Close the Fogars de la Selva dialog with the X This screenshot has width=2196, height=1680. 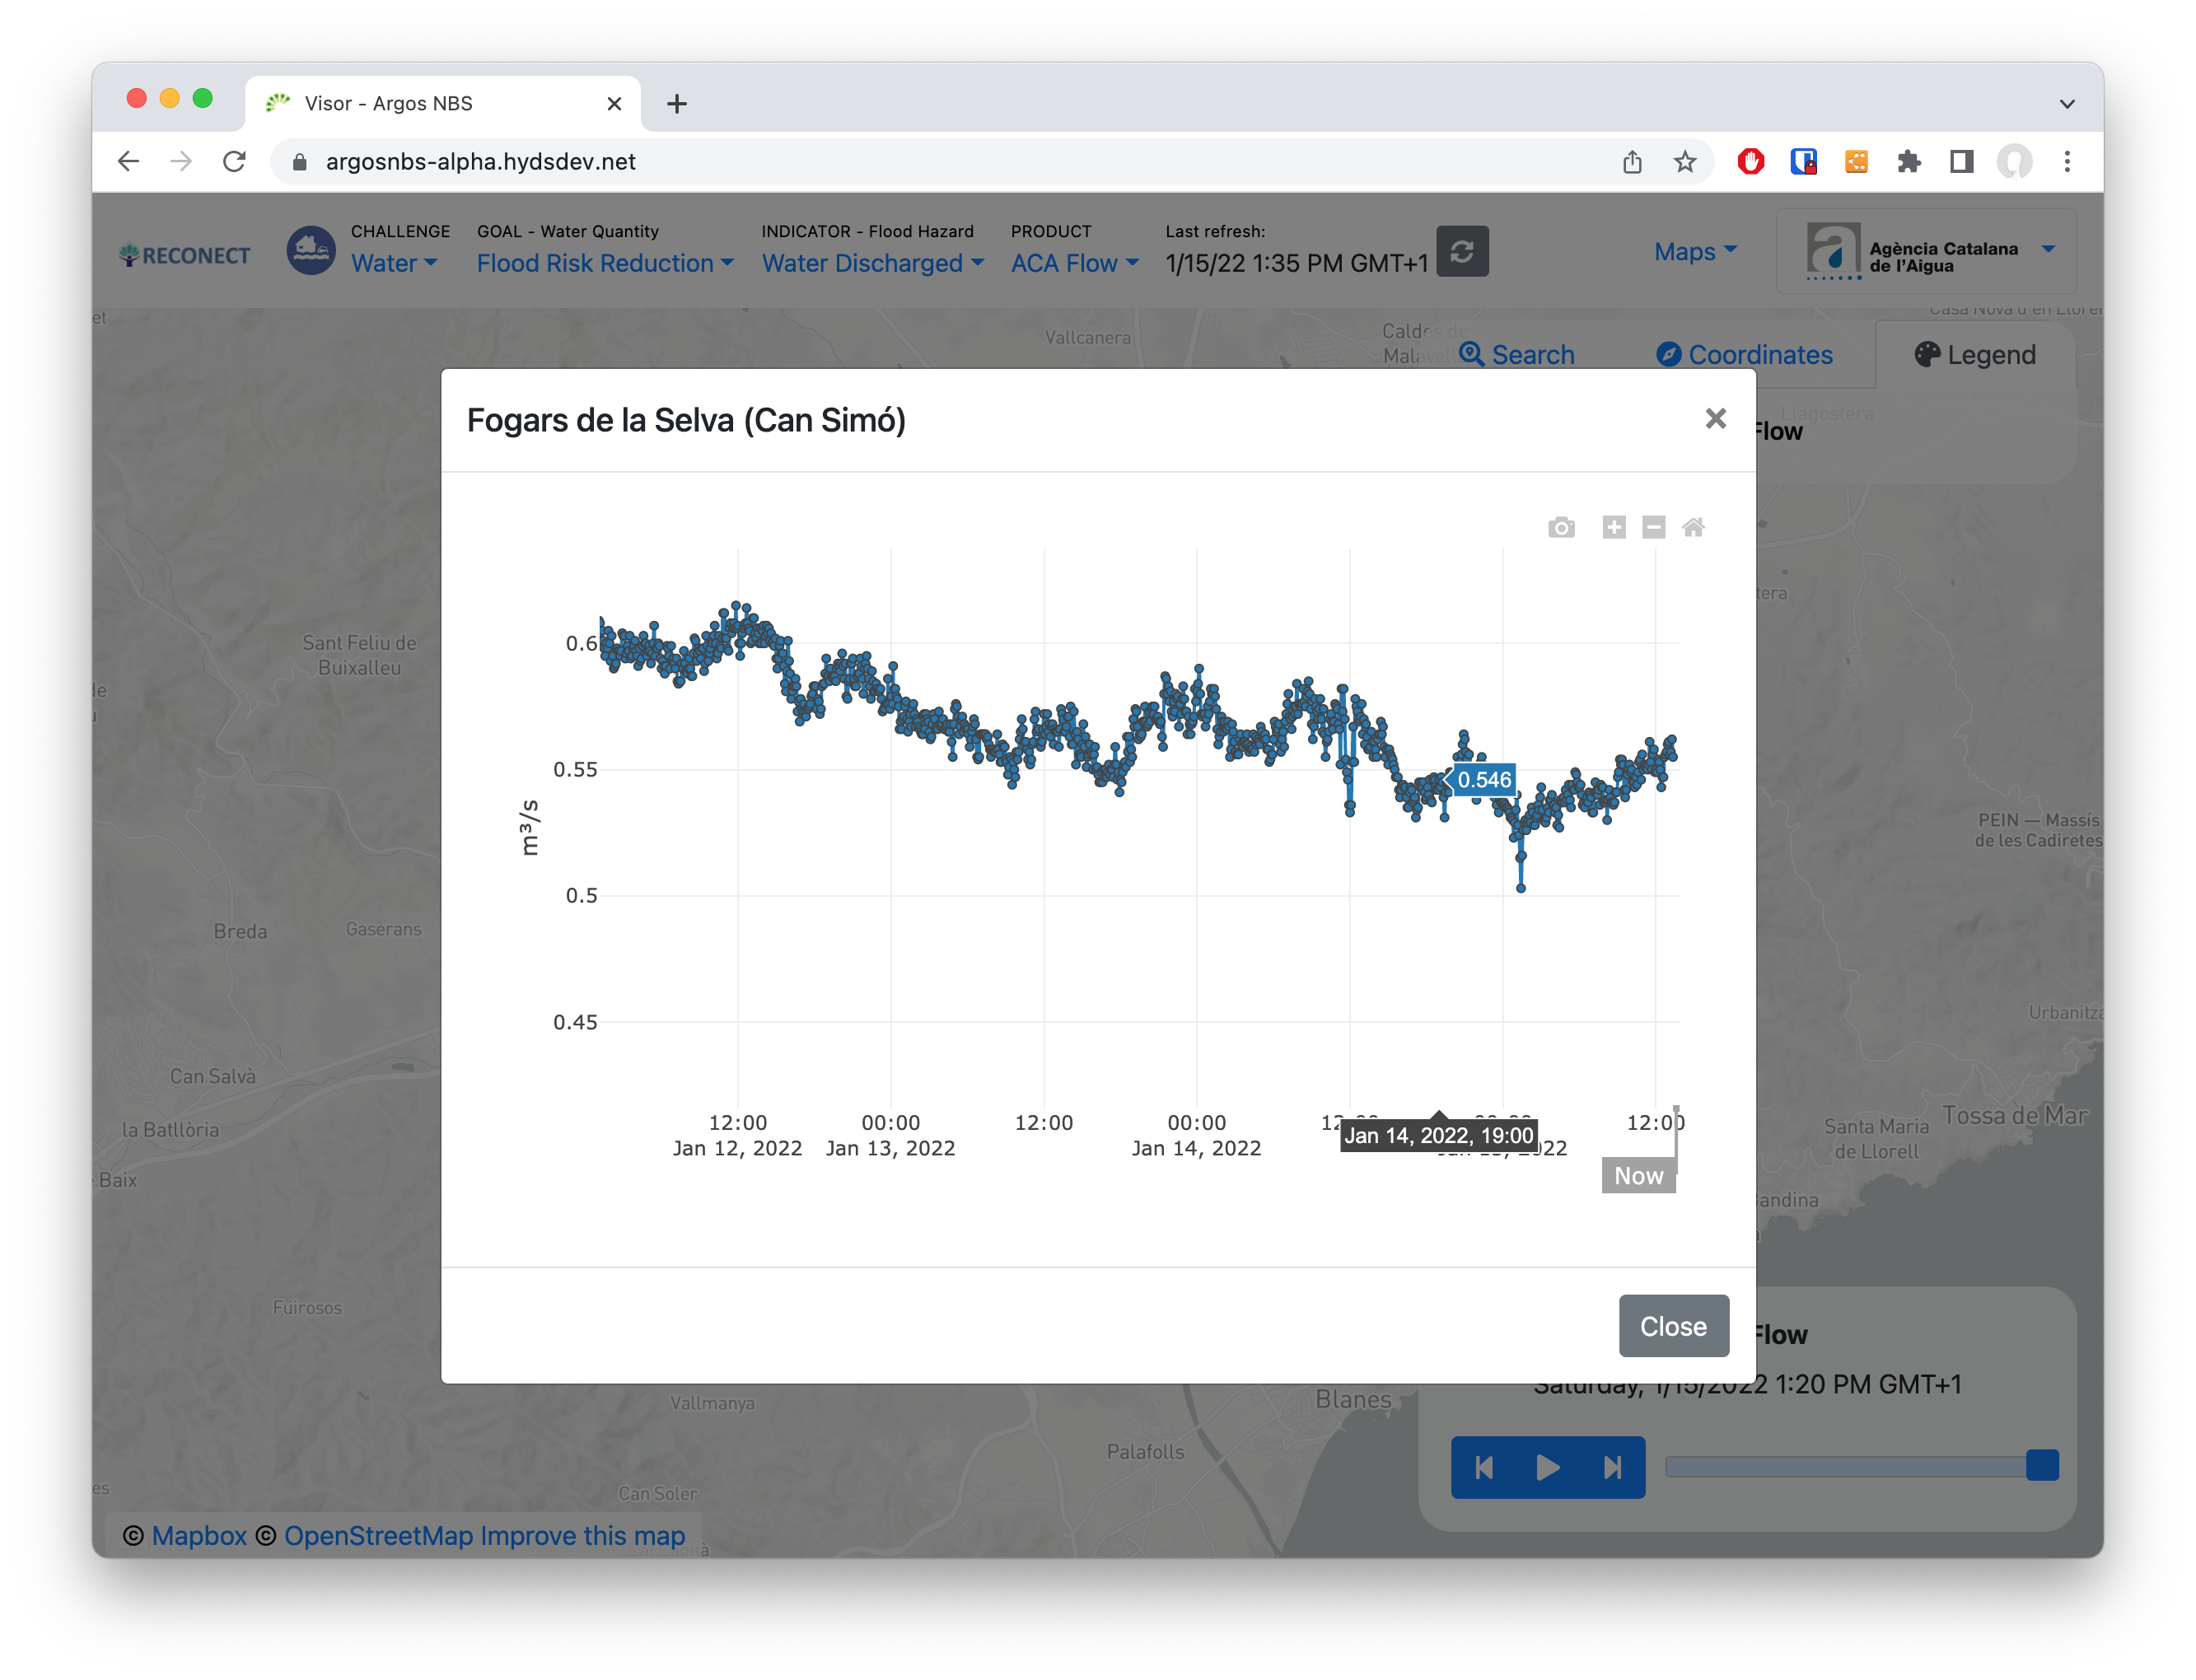point(1715,419)
